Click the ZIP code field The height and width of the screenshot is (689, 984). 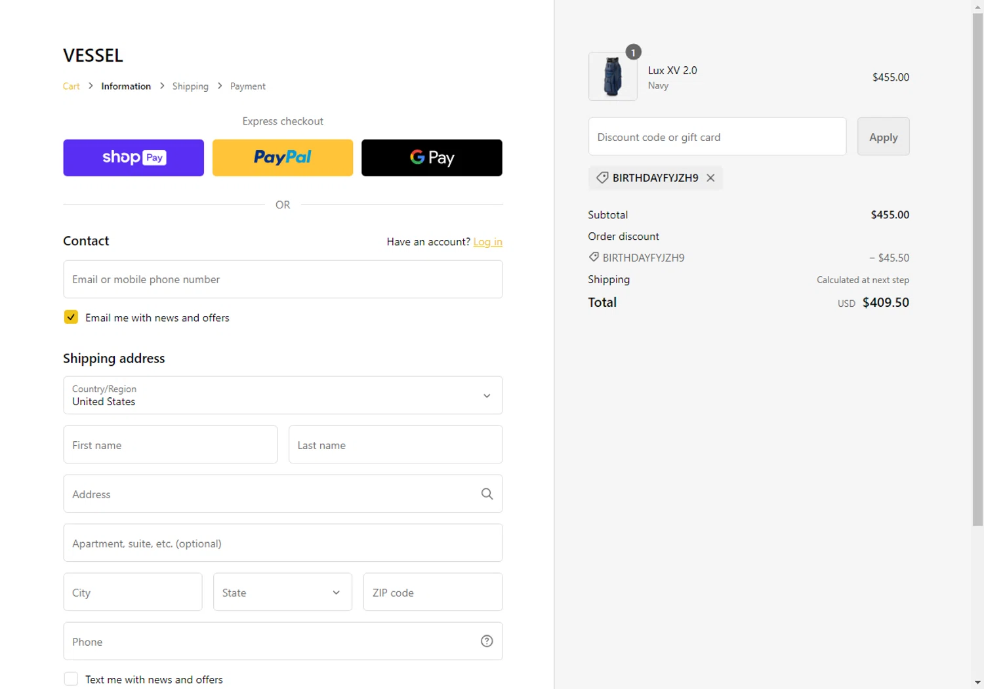click(x=433, y=592)
